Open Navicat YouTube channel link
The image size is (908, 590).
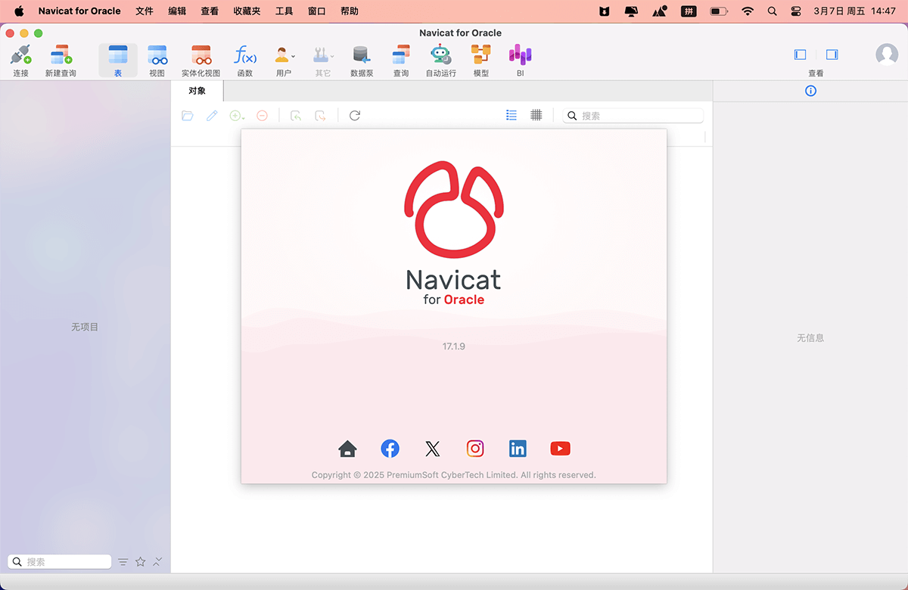pos(560,449)
